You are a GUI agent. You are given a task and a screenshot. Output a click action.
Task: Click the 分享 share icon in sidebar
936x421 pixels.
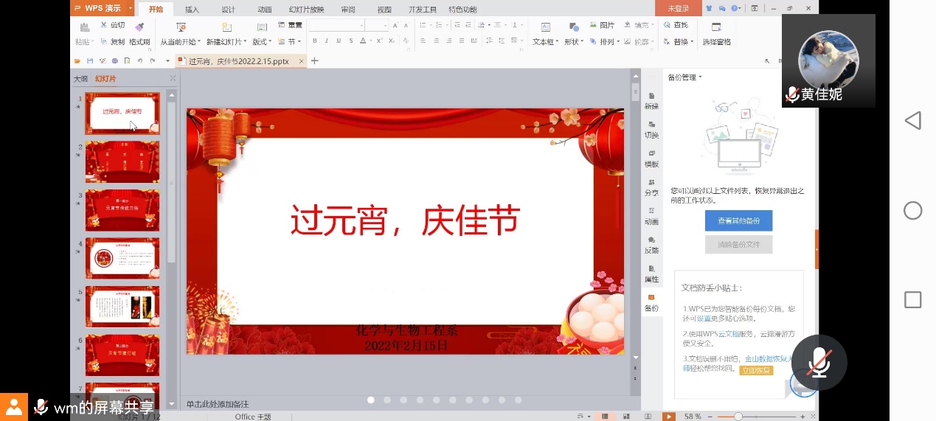651,187
